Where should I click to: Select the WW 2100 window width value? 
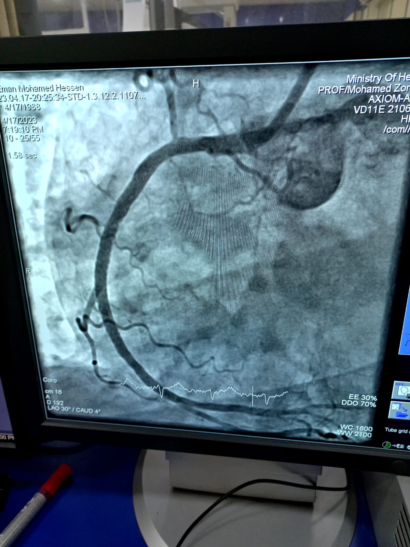354,435
